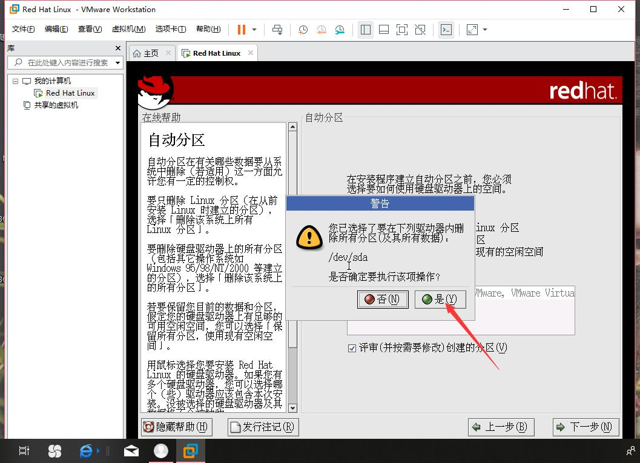Click the stretch guest display icon
The width and height of the screenshot is (640, 463).
pos(472,30)
